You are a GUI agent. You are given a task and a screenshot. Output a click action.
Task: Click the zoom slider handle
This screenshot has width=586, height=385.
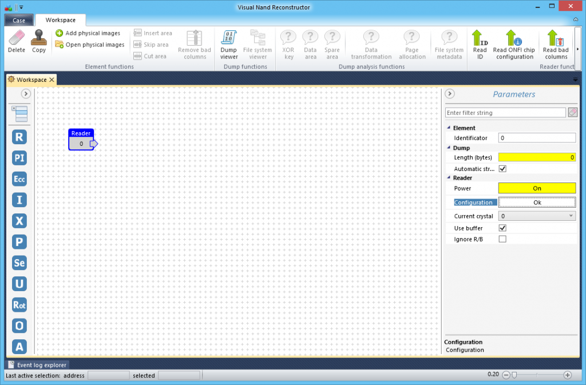tap(514, 375)
